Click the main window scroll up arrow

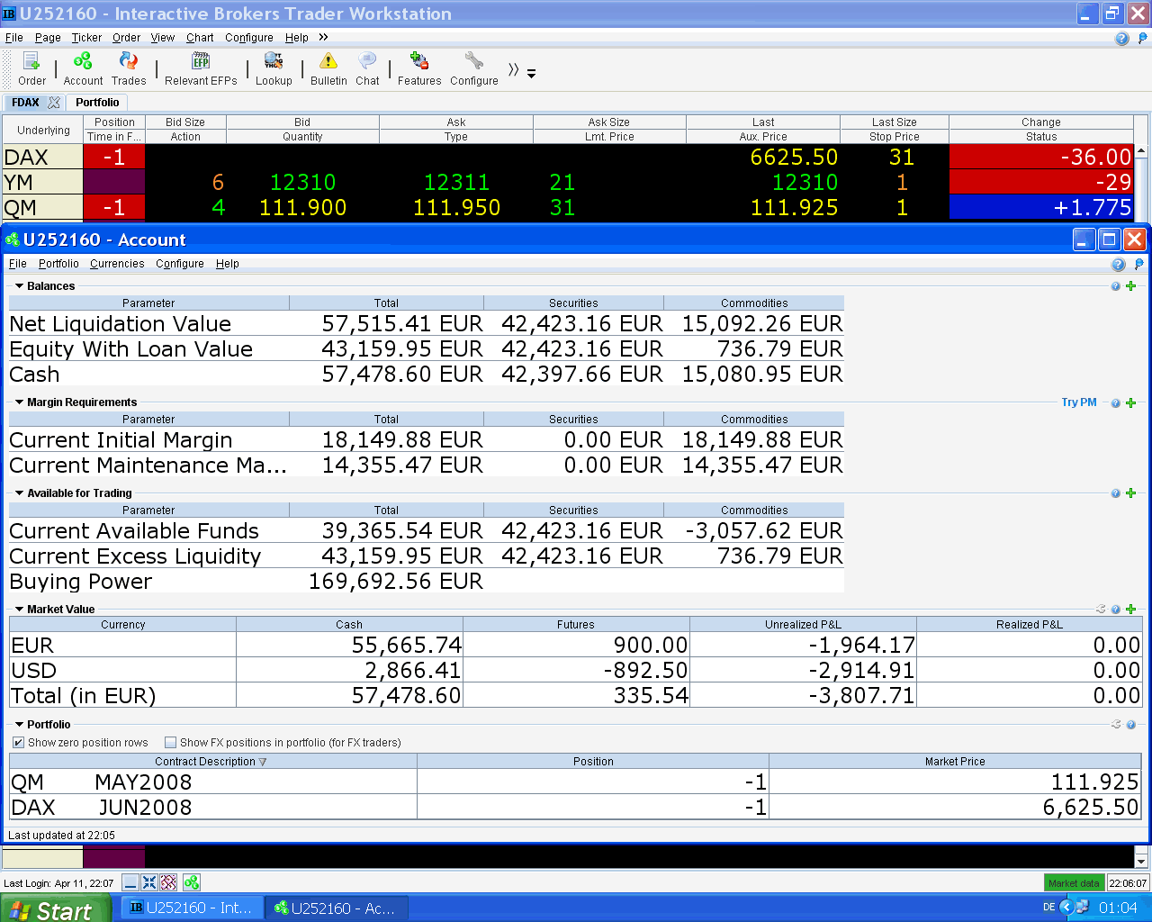pos(1141,151)
